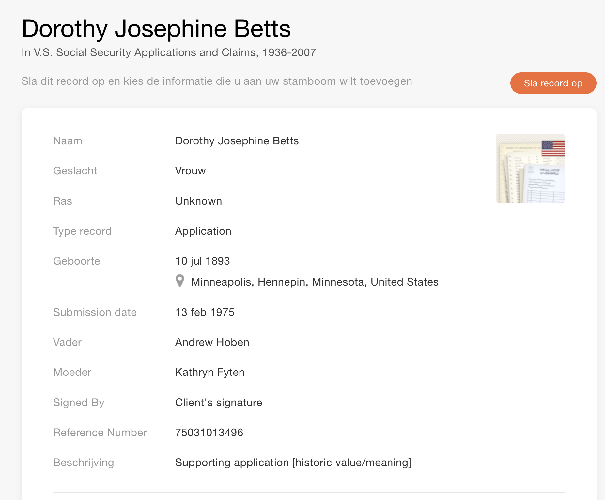
Task: Click reference number 75031013496
Action: coord(209,433)
